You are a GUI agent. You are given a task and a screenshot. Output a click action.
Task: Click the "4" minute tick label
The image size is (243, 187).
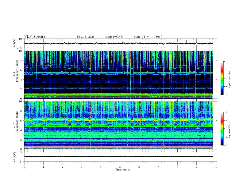click(x=101, y=167)
